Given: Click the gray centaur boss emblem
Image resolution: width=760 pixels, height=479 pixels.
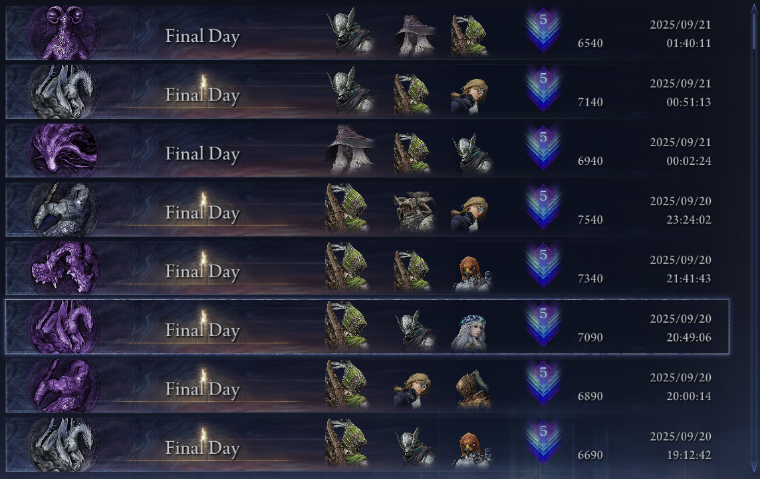Looking at the screenshot, I should pos(63,209).
